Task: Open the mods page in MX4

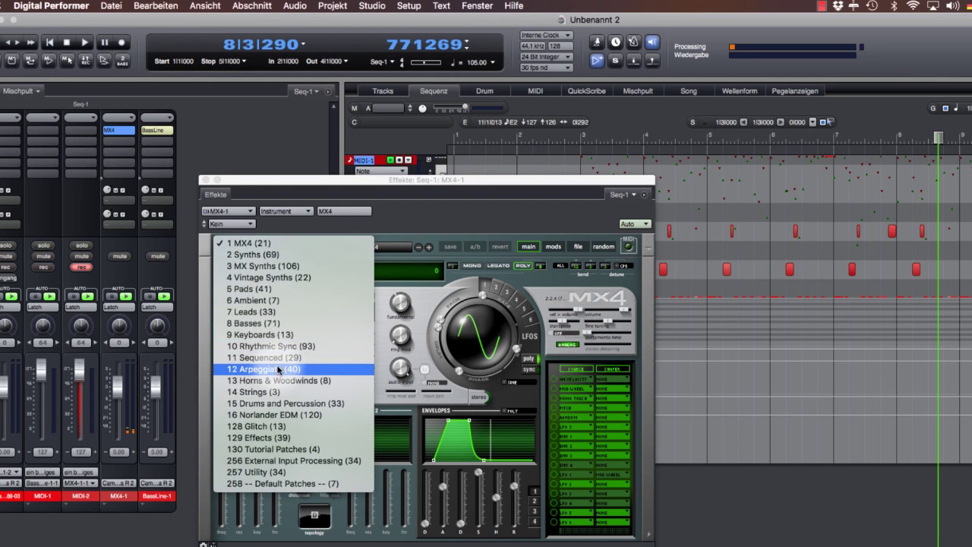Action: (554, 247)
